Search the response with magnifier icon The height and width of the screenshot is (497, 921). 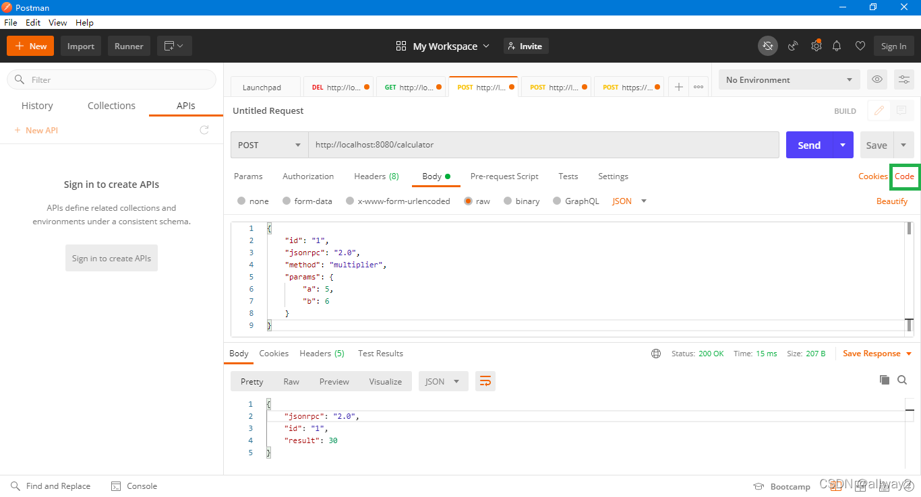click(x=902, y=380)
